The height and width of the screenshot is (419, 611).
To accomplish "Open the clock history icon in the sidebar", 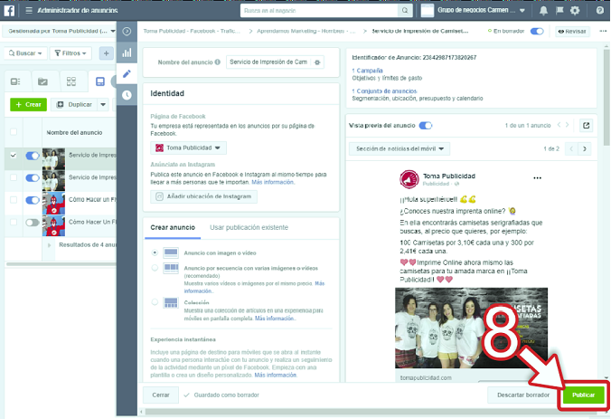I will point(127,95).
